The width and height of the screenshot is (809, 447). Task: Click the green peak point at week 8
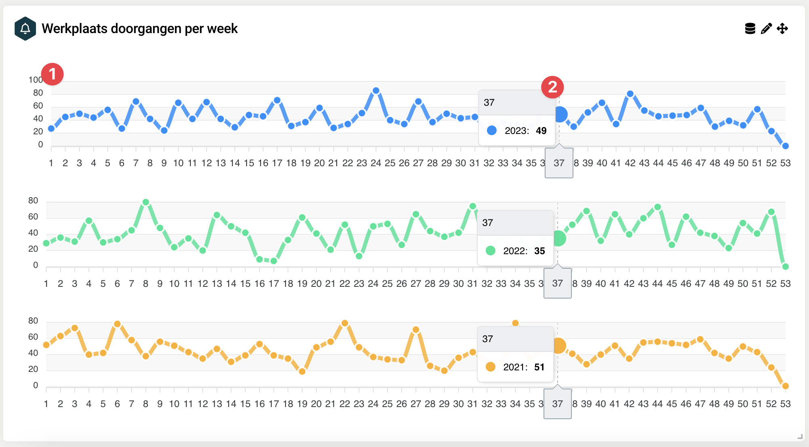click(146, 202)
